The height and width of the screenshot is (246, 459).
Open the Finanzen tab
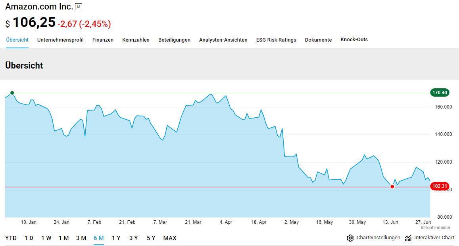point(103,40)
